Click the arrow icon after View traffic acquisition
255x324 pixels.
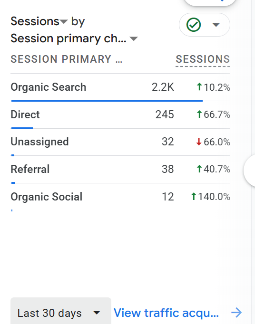coord(236,313)
